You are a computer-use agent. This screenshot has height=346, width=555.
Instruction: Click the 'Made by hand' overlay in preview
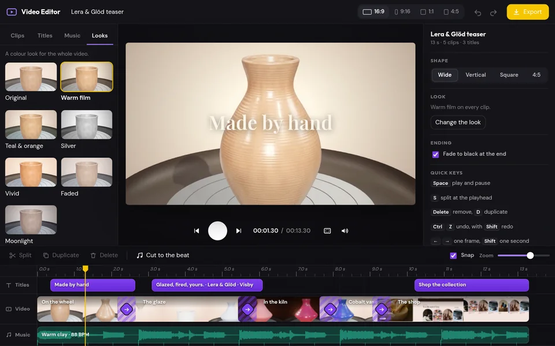click(271, 123)
